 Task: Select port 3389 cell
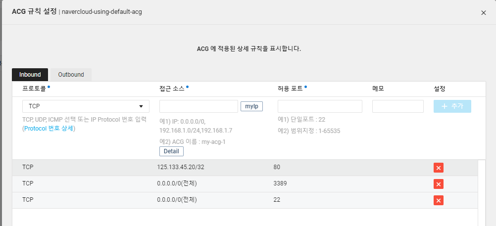pos(280,183)
